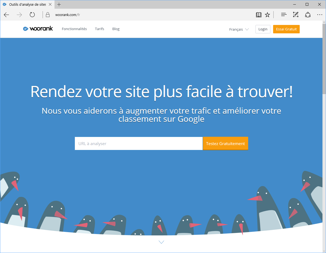Image resolution: width=326 pixels, height=253 pixels.
Task: Open the Hub menu icon
Action: pos(284,15)
